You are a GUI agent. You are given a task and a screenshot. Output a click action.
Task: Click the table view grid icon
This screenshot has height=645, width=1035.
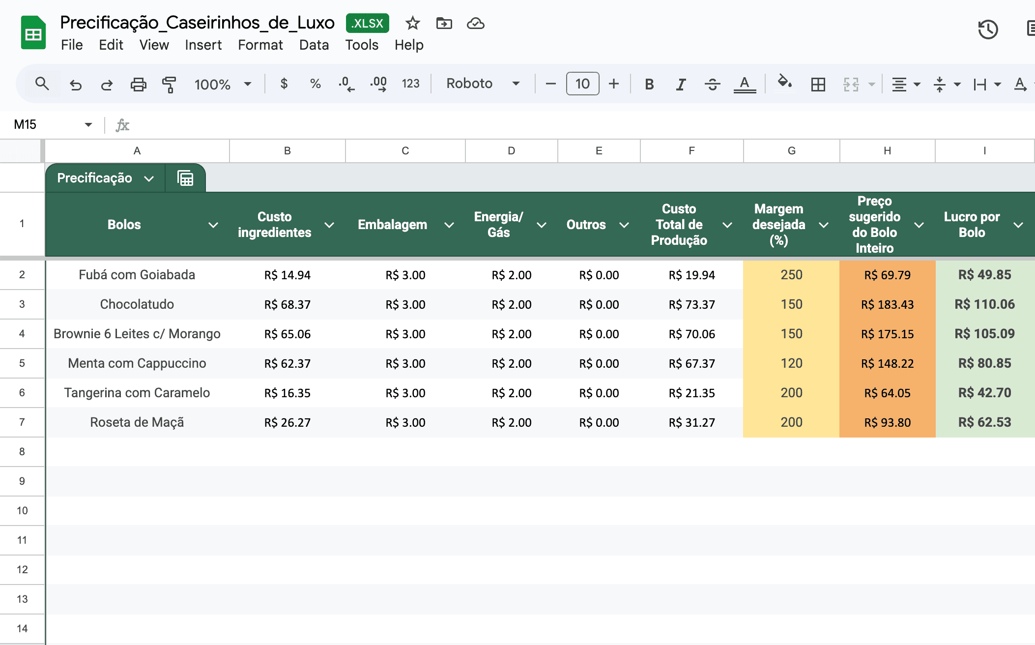pyautogui.click(x=185, y=178)
